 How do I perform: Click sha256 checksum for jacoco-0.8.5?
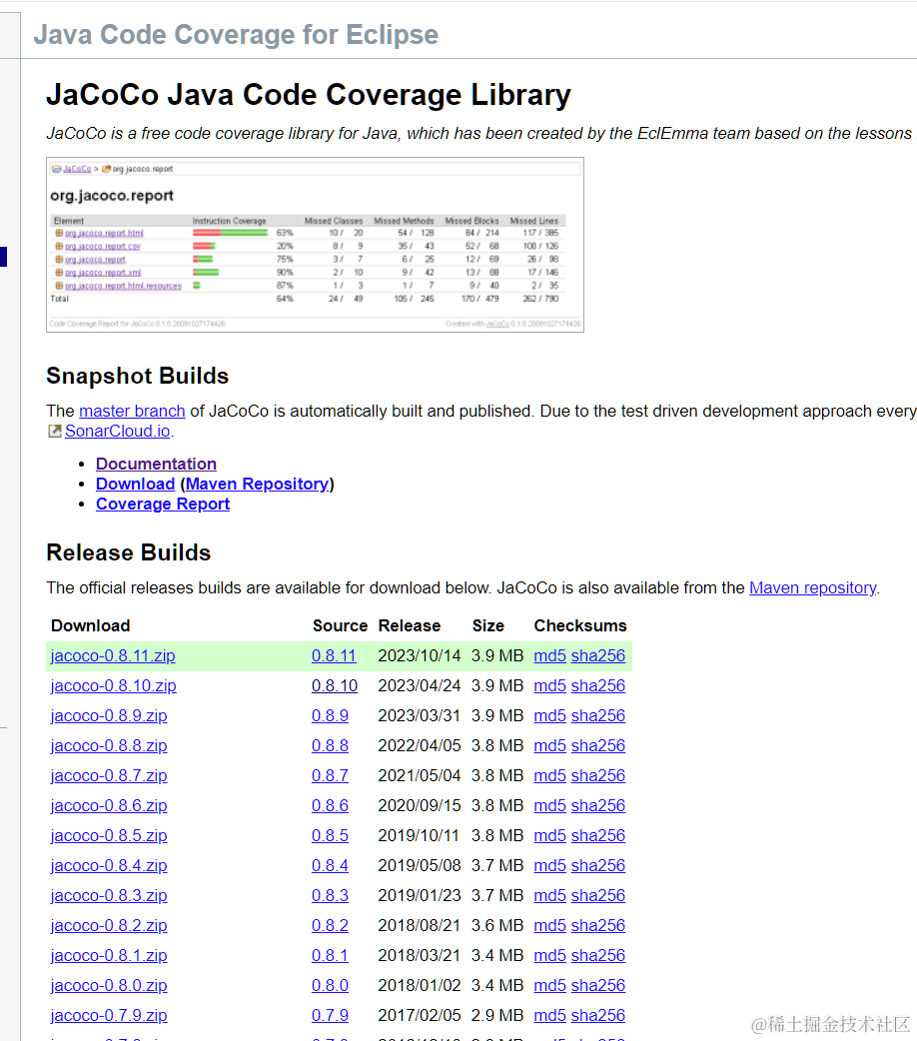[x=598, y=835]
